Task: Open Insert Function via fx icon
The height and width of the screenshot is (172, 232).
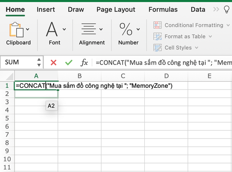Action: 84,62
